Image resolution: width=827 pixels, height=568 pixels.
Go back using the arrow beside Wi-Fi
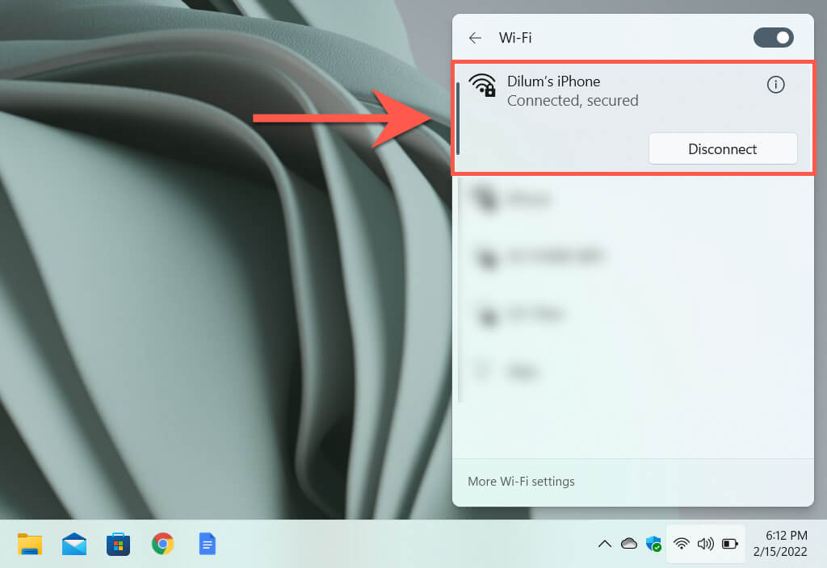coord(475,38)
